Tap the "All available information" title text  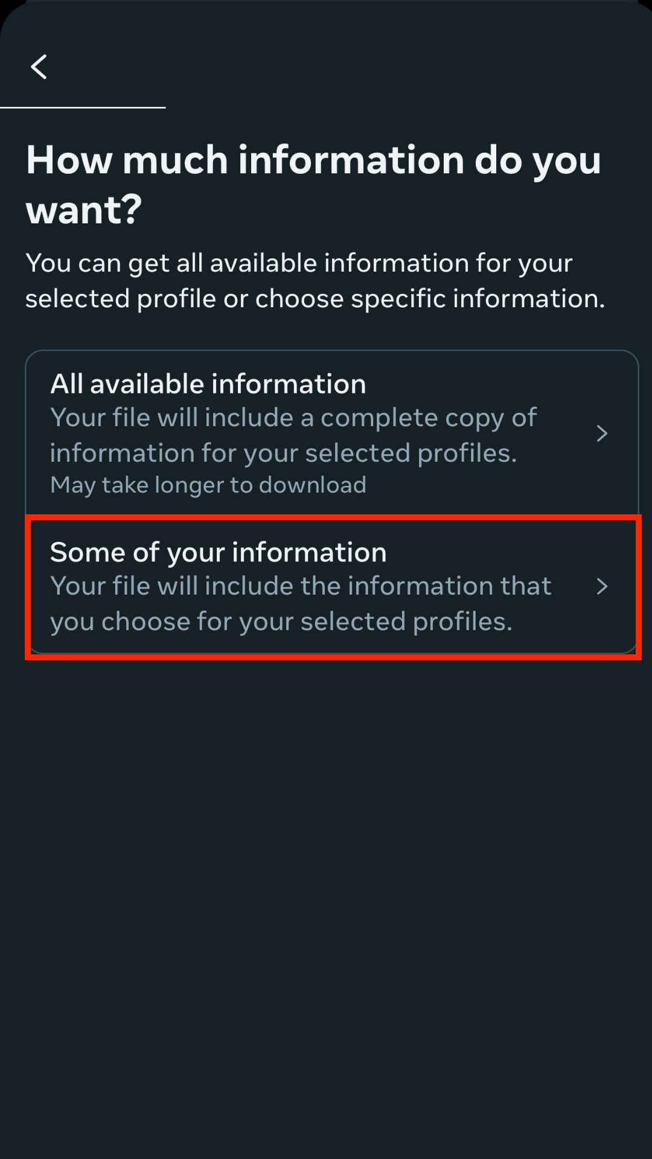click(208, 384)
